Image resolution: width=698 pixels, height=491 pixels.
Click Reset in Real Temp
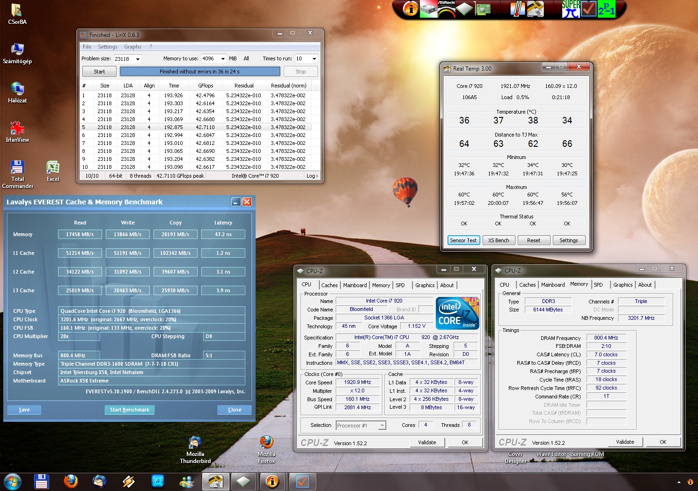534,240
